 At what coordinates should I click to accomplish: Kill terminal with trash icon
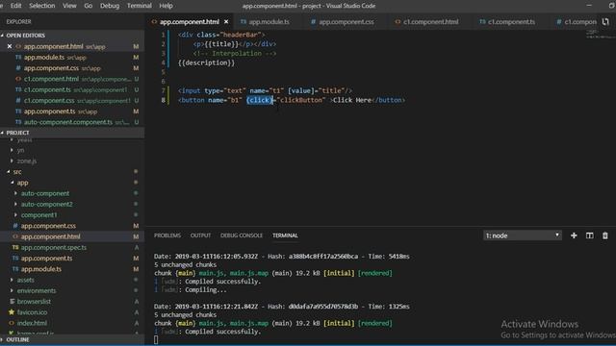[x=605, y=235]
